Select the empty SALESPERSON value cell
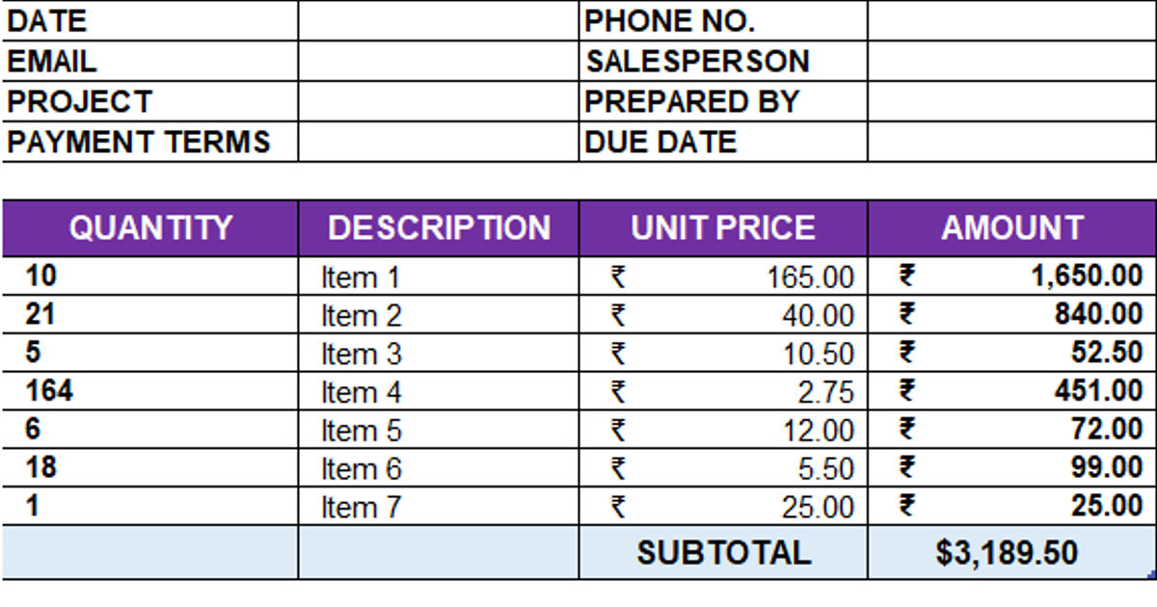1157x607 pixels. point(1011,61)
